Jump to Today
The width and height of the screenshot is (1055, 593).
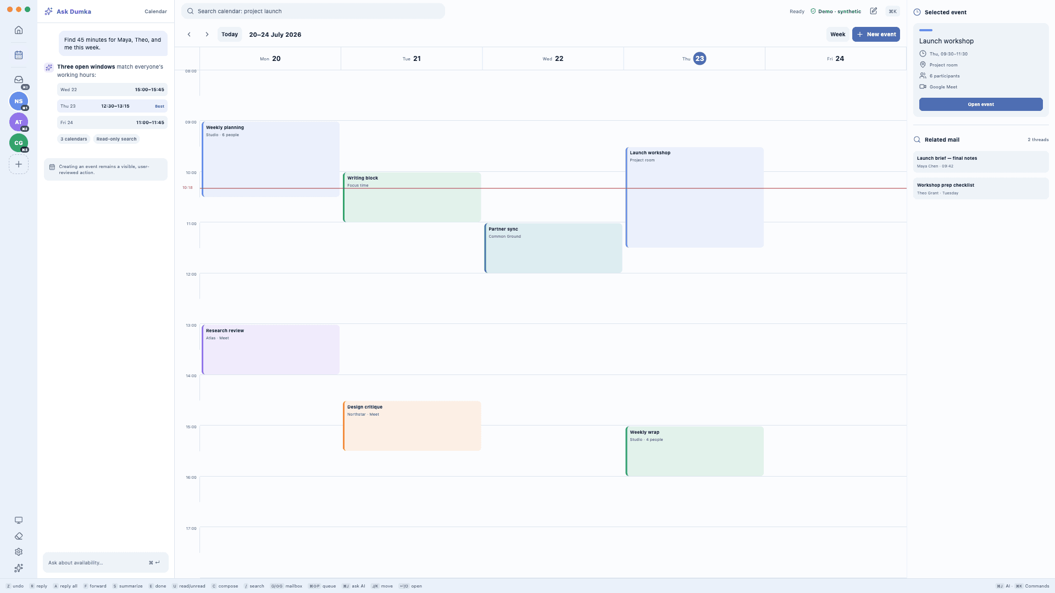click(230, 35)
